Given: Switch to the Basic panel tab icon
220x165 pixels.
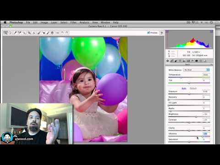Looking at the screenshot, I should [168, 60].
